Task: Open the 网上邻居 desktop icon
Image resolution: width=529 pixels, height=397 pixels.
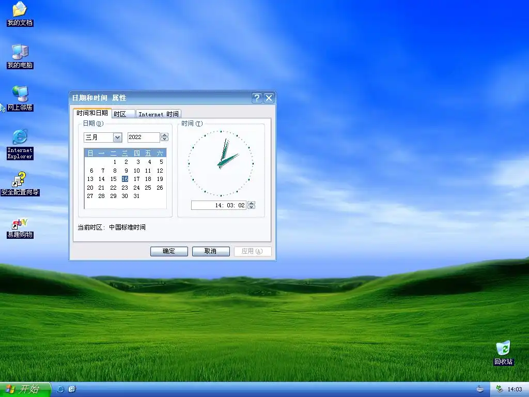Action: coord(20,99)
